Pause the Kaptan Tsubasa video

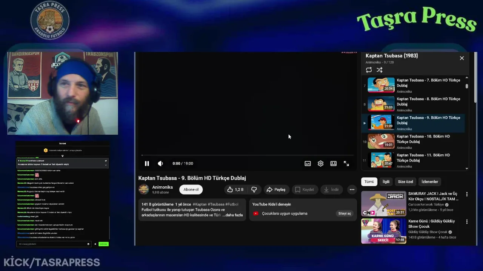(x=147, y=163)
